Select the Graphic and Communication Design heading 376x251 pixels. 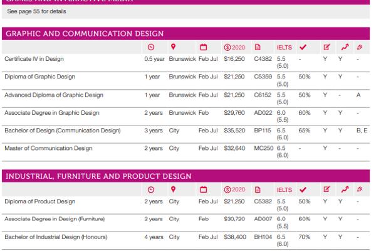[x=84, y=33]
